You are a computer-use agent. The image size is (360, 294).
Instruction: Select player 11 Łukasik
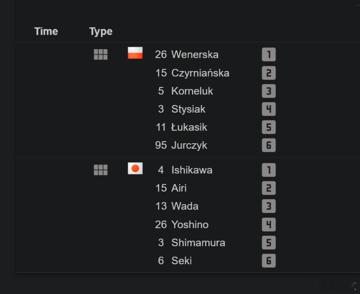(181, 127)
